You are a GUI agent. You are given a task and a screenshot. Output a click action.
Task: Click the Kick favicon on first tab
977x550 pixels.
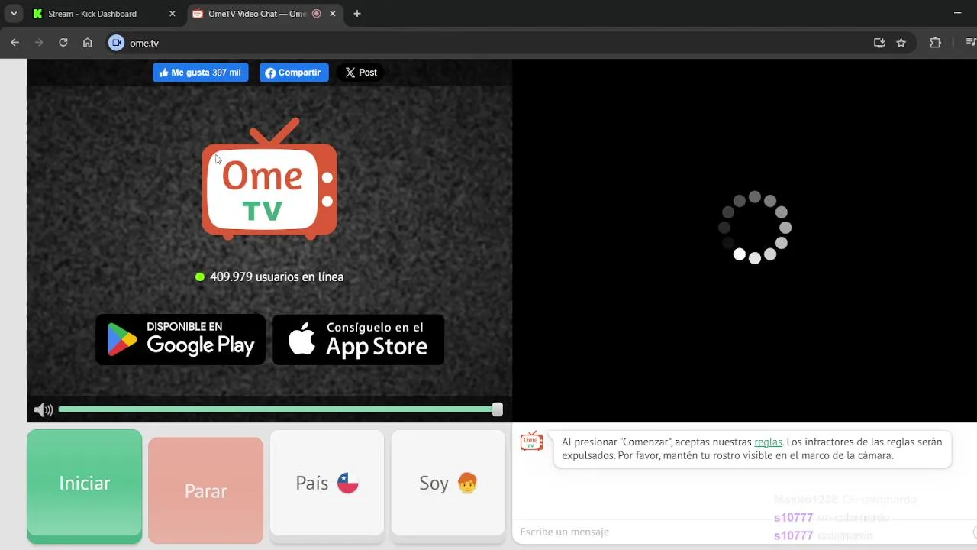[x=38, y=14]
